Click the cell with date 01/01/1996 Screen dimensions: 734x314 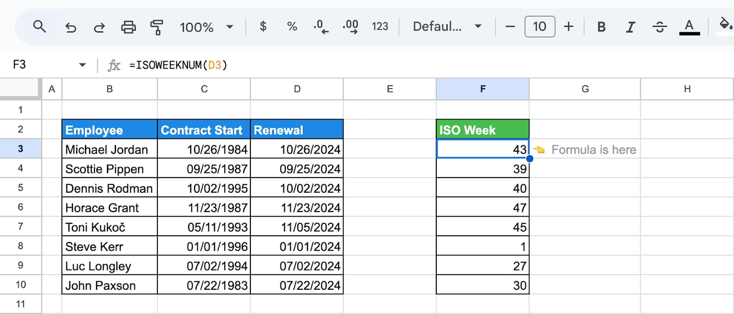[x=204, y=246]
